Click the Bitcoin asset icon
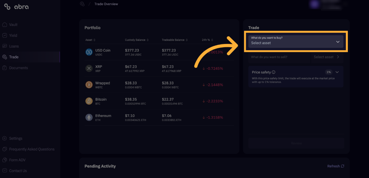Viewport: 369px width, 178px height. pyautogui.click(x=89, y=101)
